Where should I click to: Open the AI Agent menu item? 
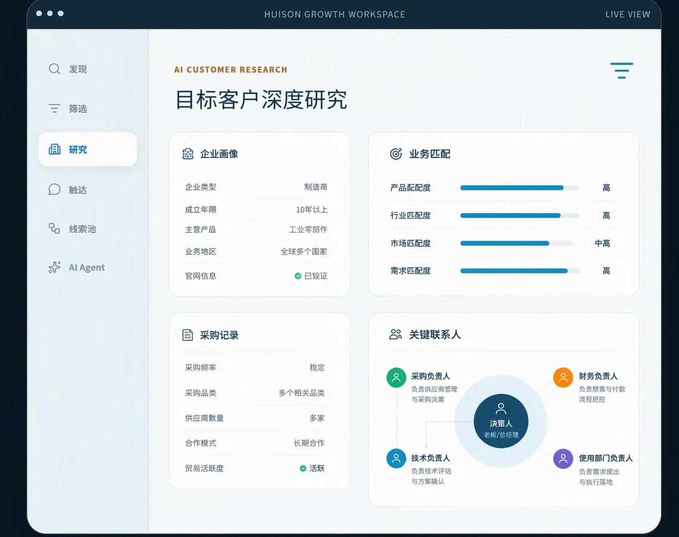(88, 267)
